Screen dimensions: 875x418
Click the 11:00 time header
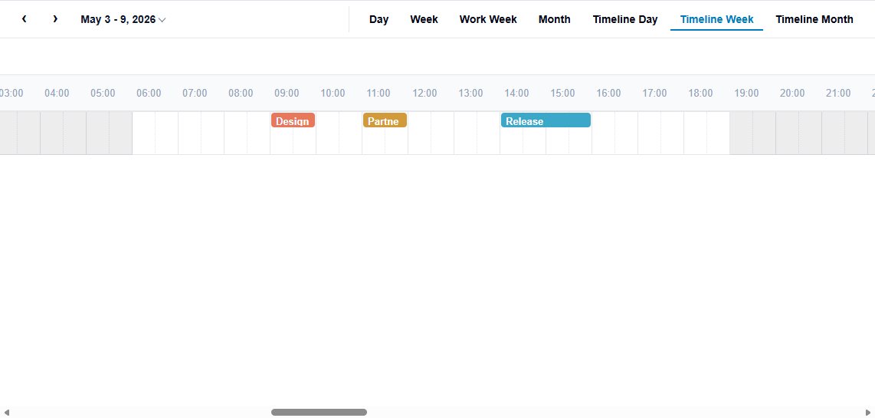pyautogui.click(x=379, y=94)
